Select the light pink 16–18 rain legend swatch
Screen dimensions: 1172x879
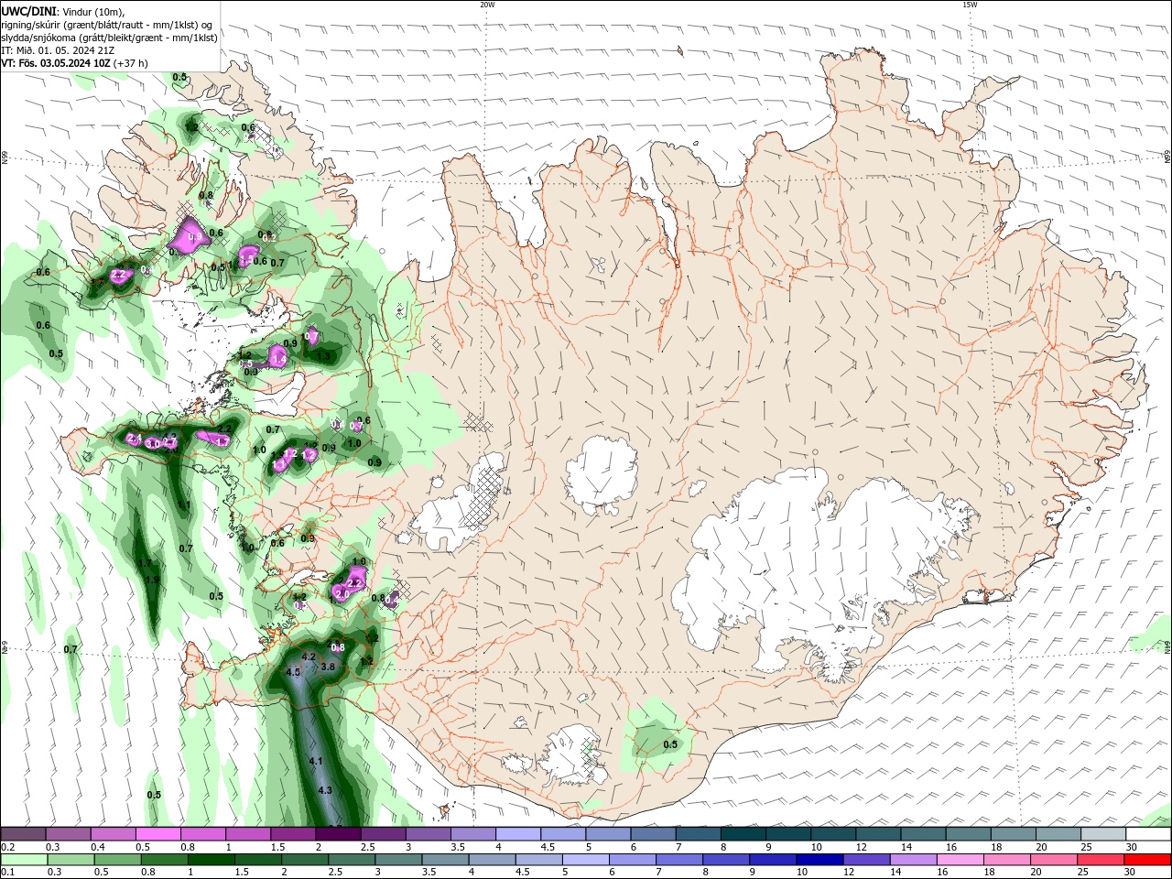click(x=960, y=860)
